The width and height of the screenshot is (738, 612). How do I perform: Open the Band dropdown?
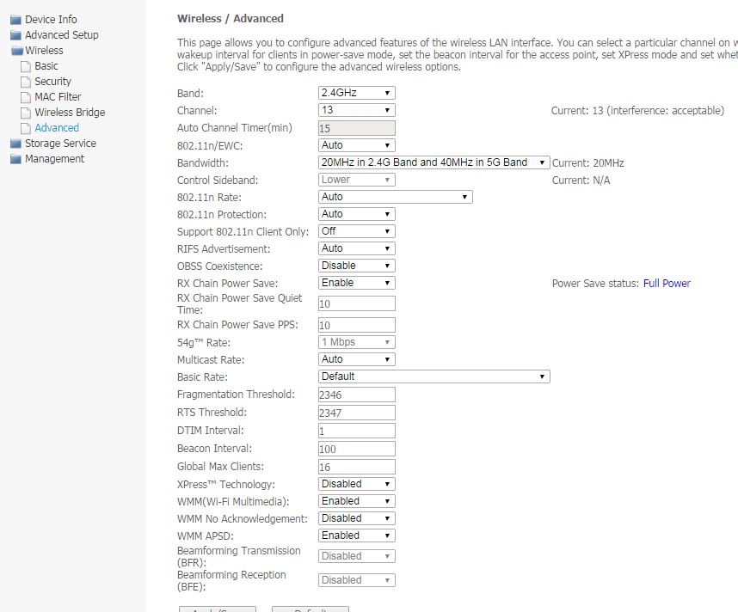357,93
